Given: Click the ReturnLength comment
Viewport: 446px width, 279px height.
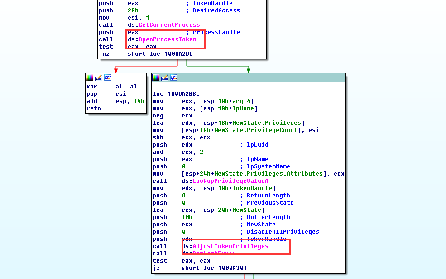Looking at the screenshot, I should 268,196.
